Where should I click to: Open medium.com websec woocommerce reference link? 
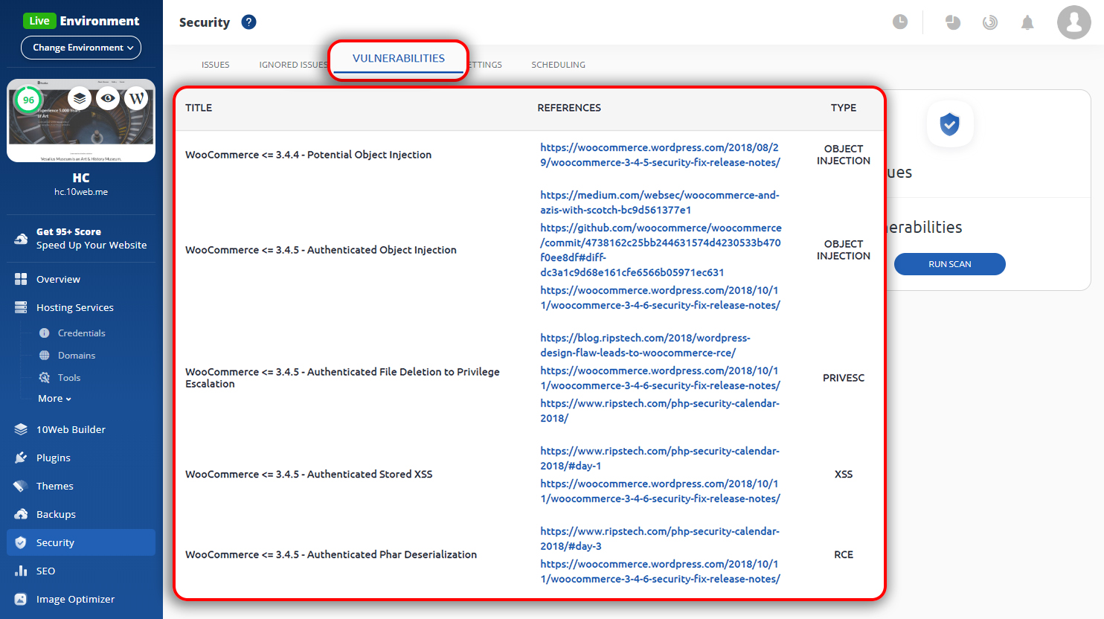coord(660,202)
